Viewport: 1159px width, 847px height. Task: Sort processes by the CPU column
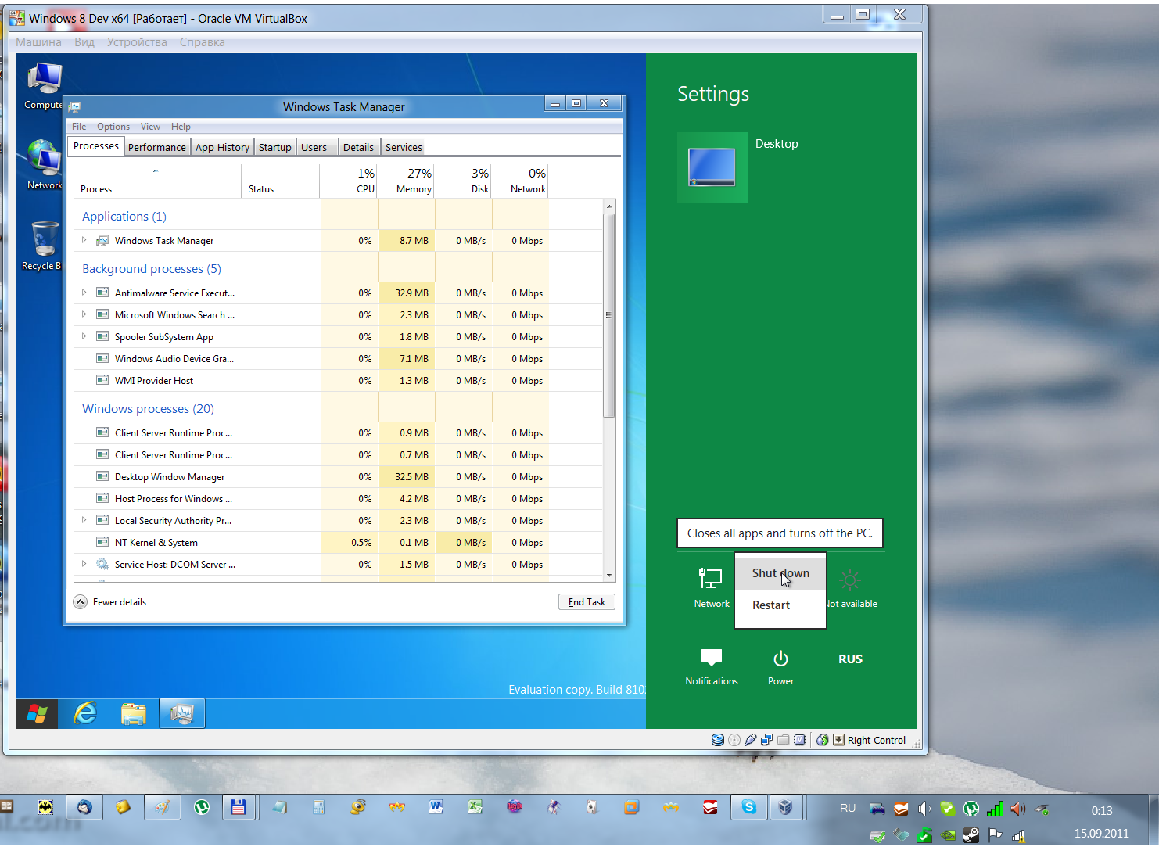pyautogui.click(x=349, y=181)
